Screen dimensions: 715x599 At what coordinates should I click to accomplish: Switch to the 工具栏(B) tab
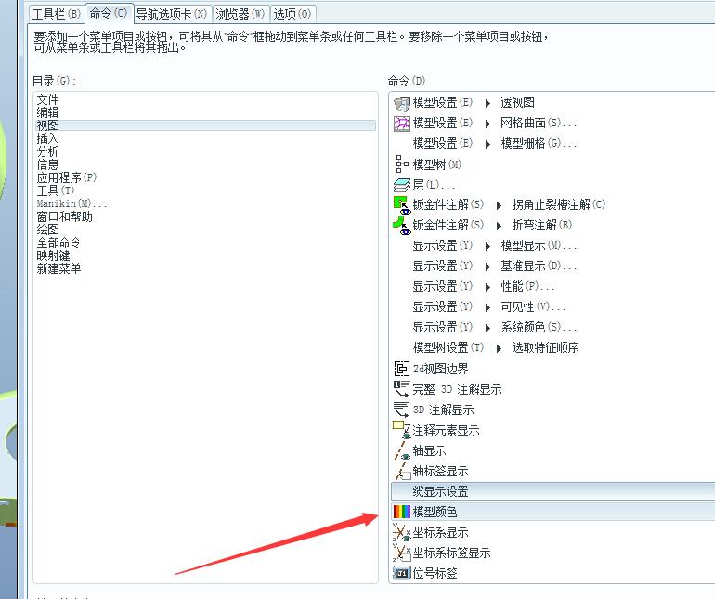[57, 14]
